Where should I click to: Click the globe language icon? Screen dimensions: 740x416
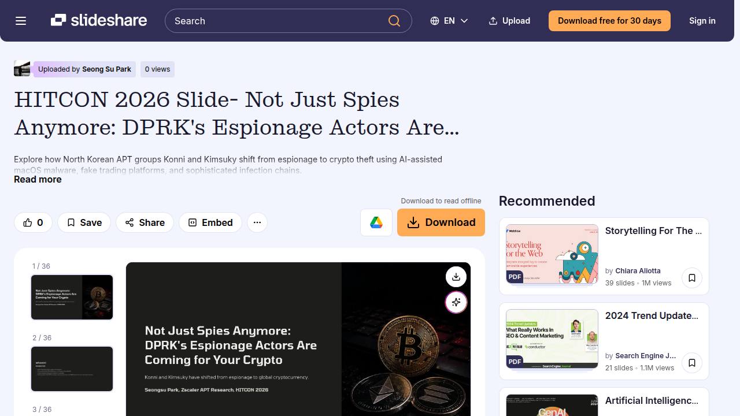coord(435,21)
